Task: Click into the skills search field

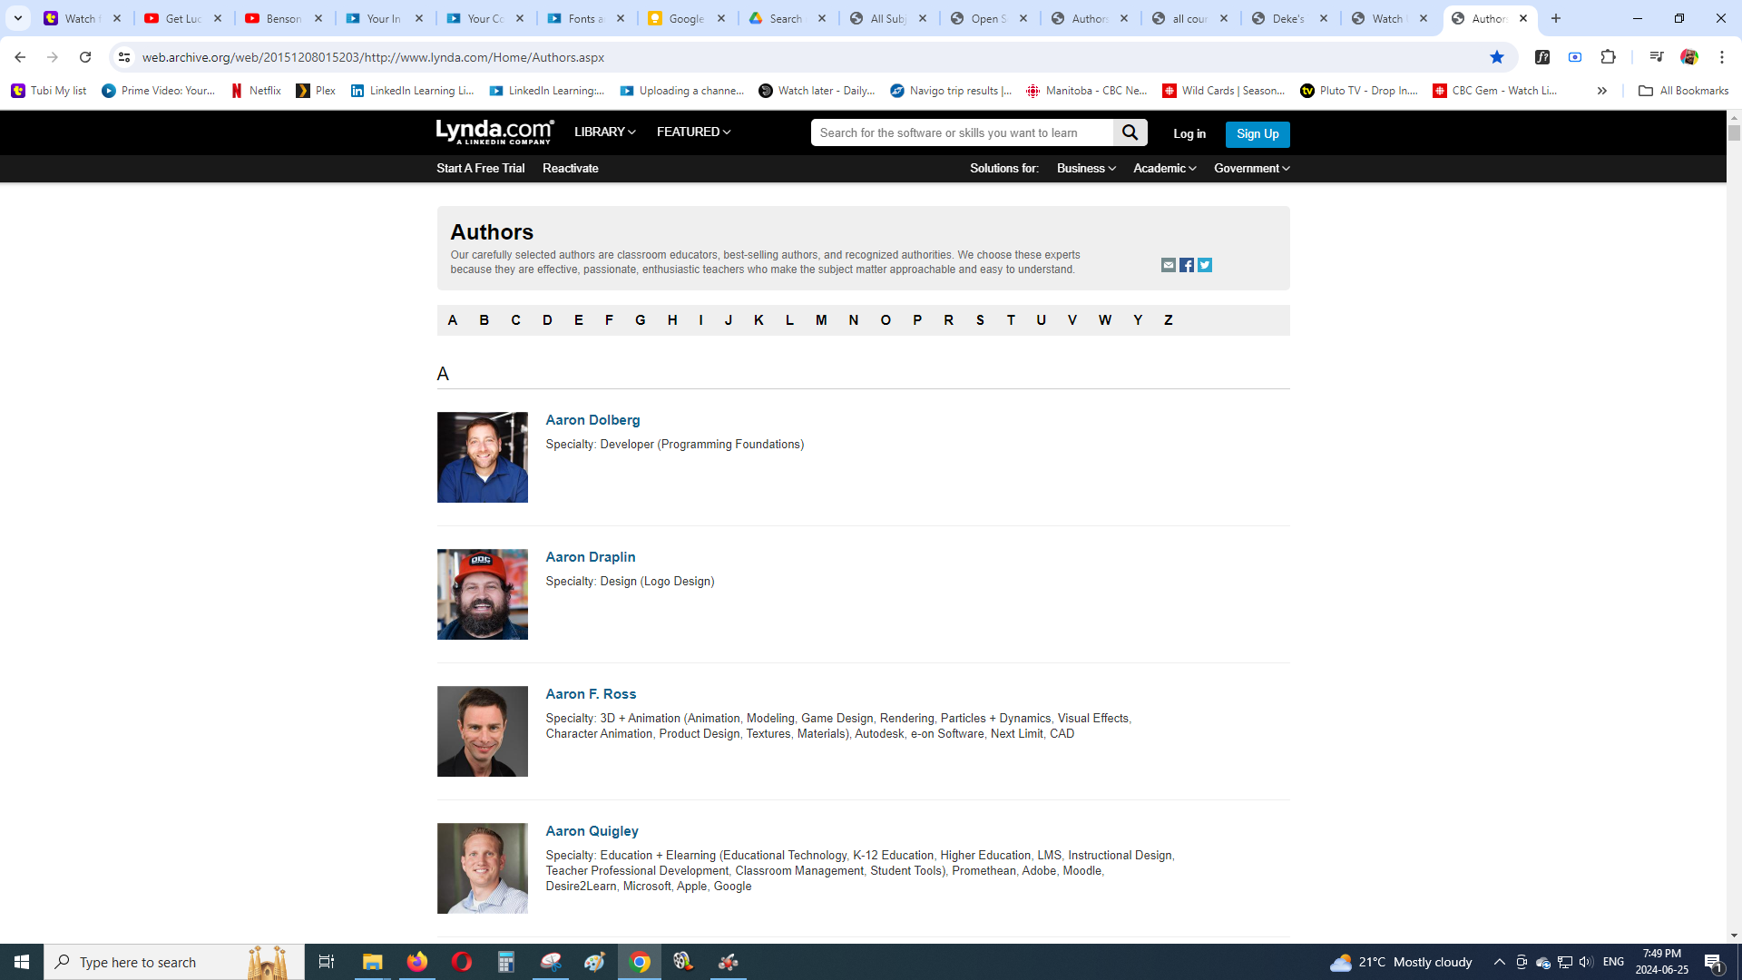Action: point(962,132)
